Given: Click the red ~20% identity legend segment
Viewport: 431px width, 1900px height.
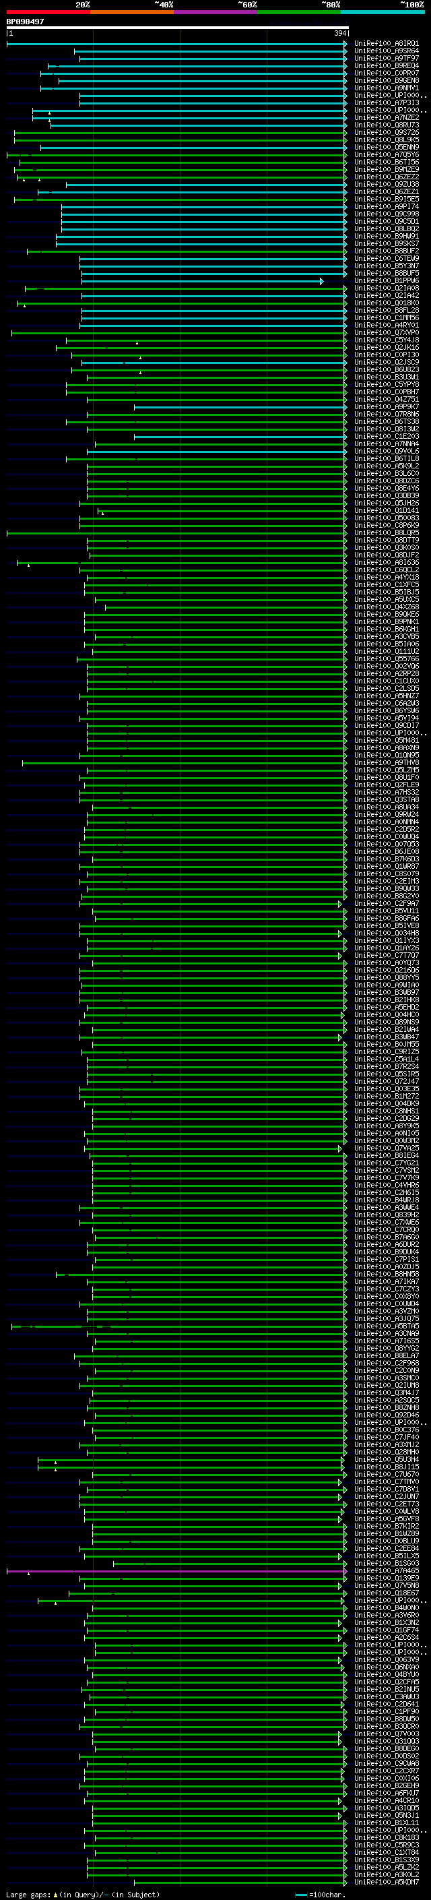Looking at the screenshot, I should click(48, 12).
